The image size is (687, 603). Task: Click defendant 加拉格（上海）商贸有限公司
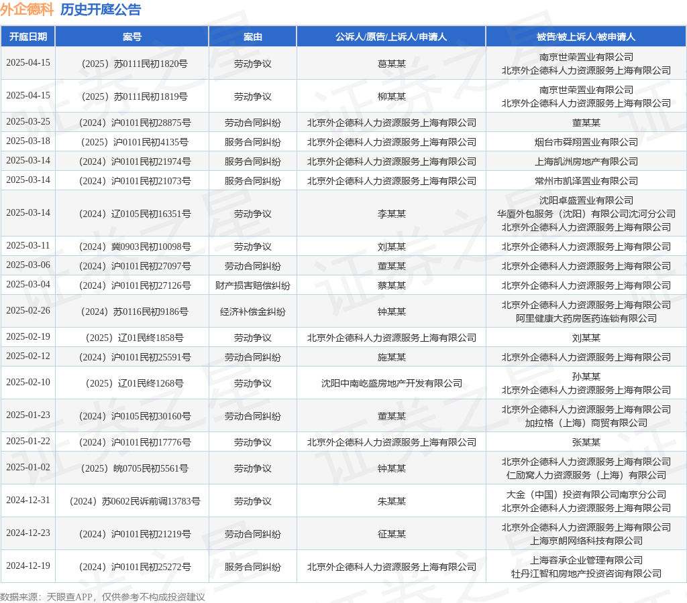[586, 423]
